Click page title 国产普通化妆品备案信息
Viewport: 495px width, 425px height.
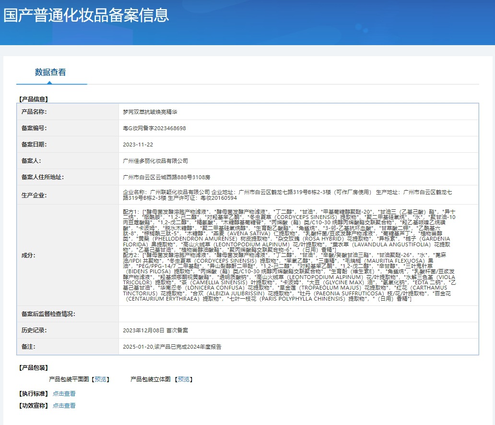coord(86,15)
